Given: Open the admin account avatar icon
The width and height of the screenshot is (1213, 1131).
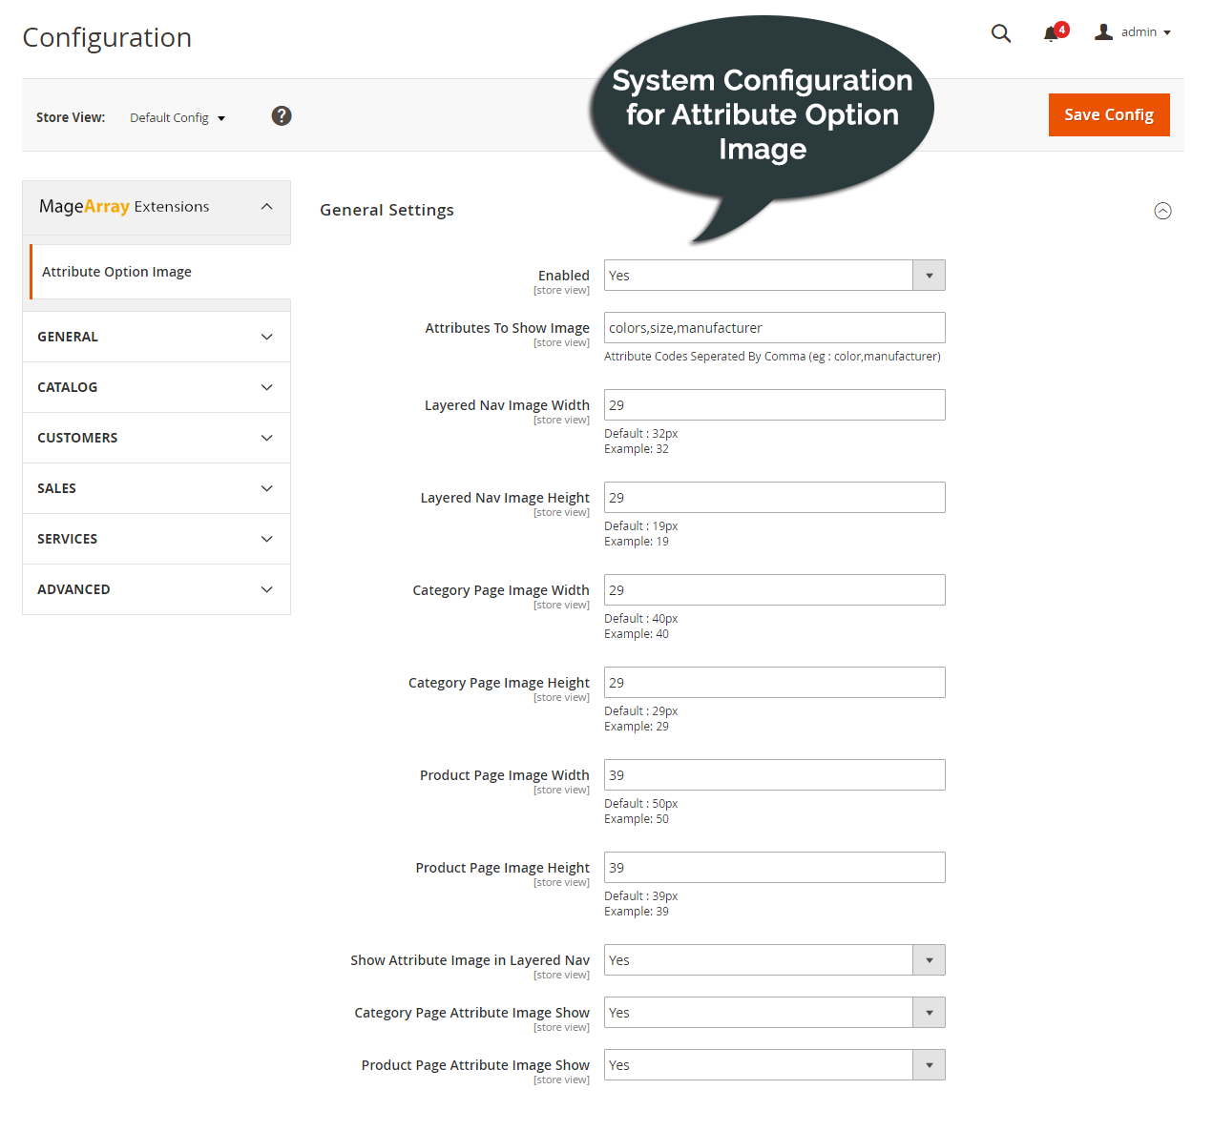Looking at the screenshot, I should [1104, 31].
